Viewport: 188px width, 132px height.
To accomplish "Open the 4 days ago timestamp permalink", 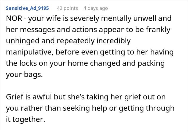I will click(x=96, y=8).
